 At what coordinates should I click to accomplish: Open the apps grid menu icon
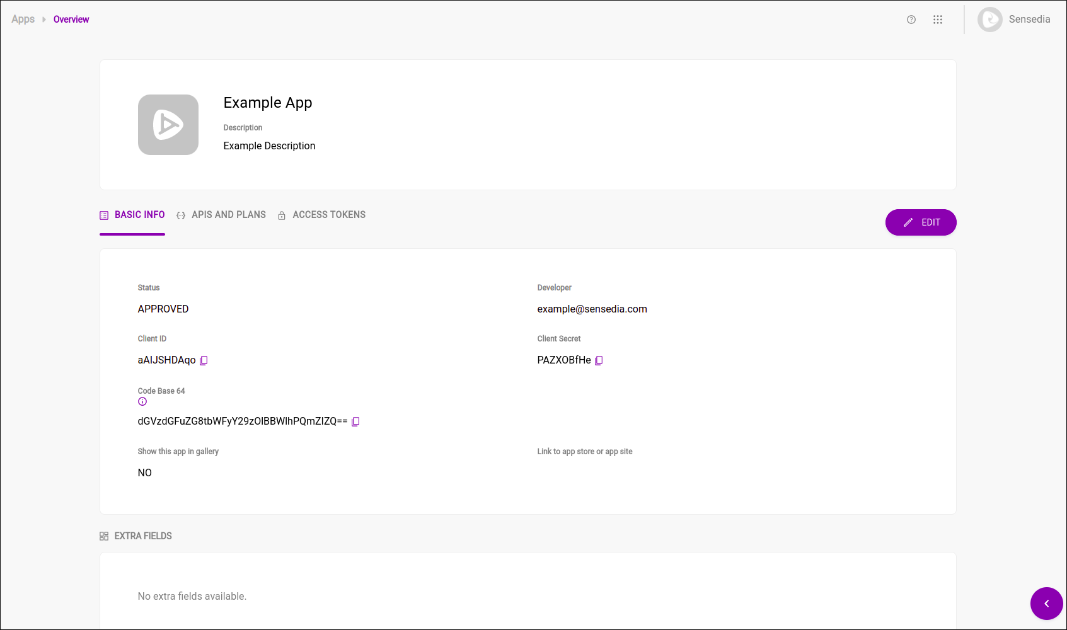click(938, 20)
